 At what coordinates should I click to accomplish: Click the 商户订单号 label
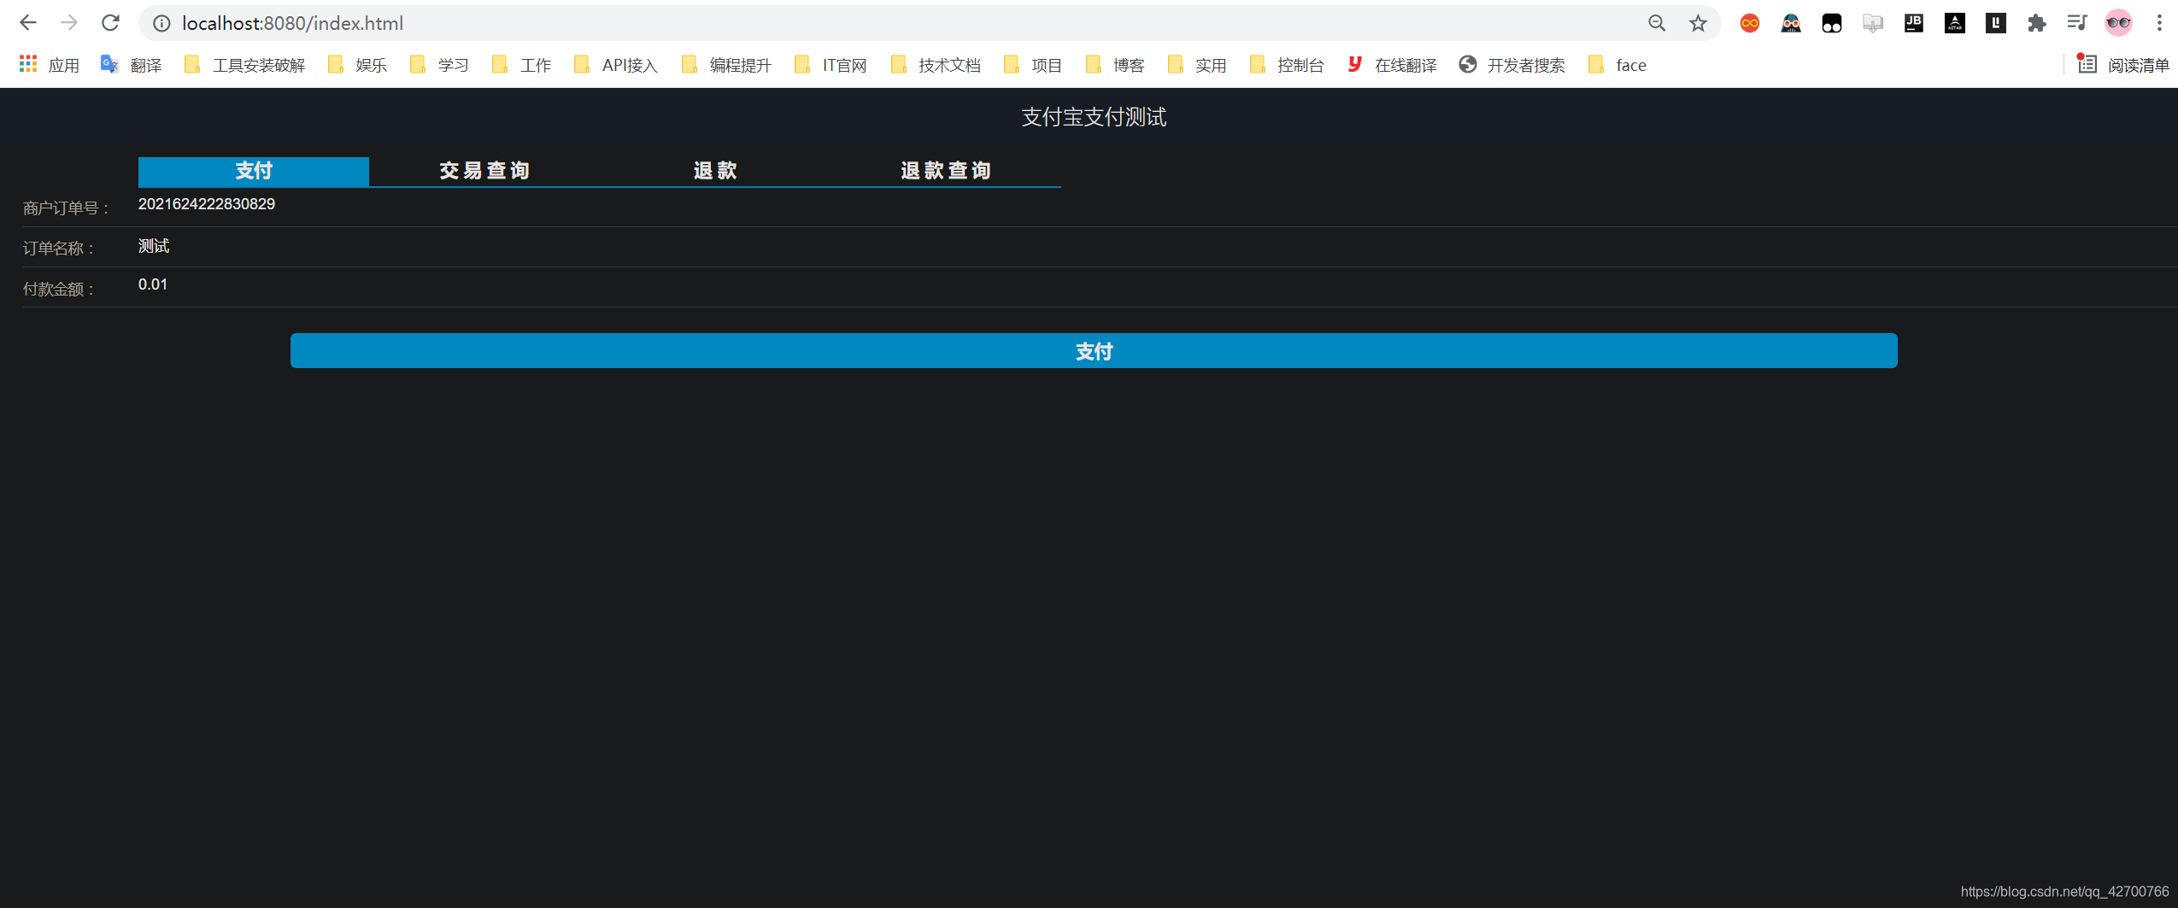(x=67, y=208)
